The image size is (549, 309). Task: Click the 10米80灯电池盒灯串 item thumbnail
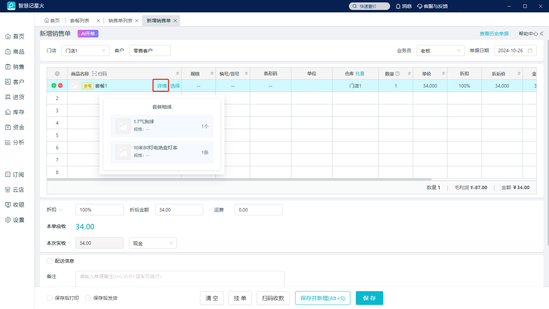[x=123, y=152]
